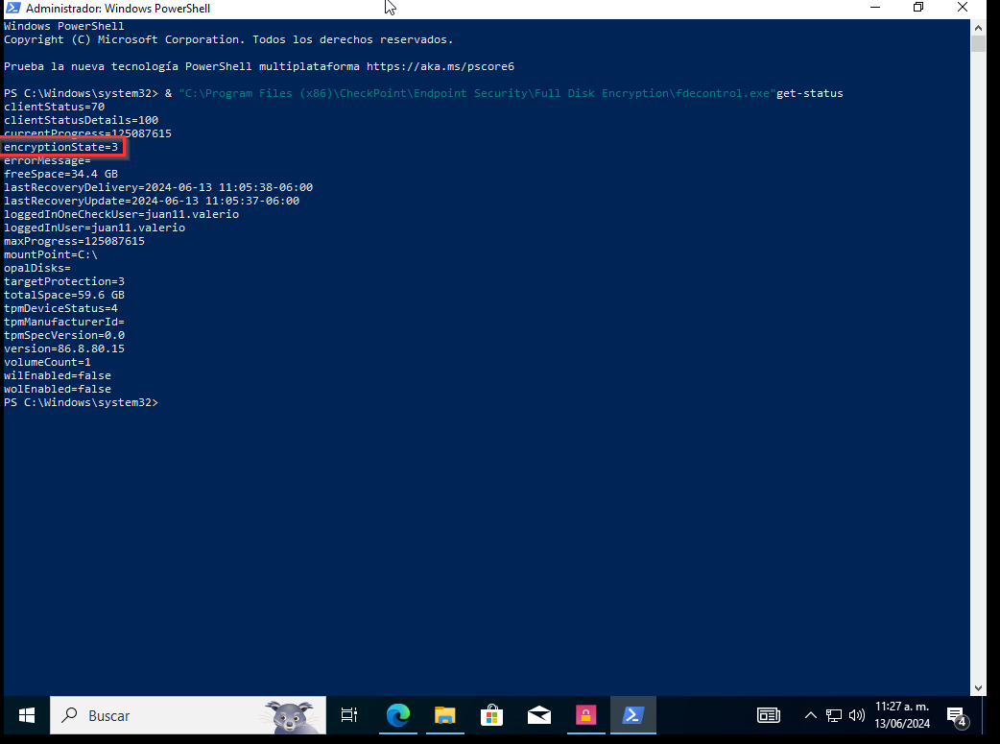Open the notification center with 4 notifications
The height and width of the screenshot is (744, 1000).
pyautogui.click(x=957, y=716)
